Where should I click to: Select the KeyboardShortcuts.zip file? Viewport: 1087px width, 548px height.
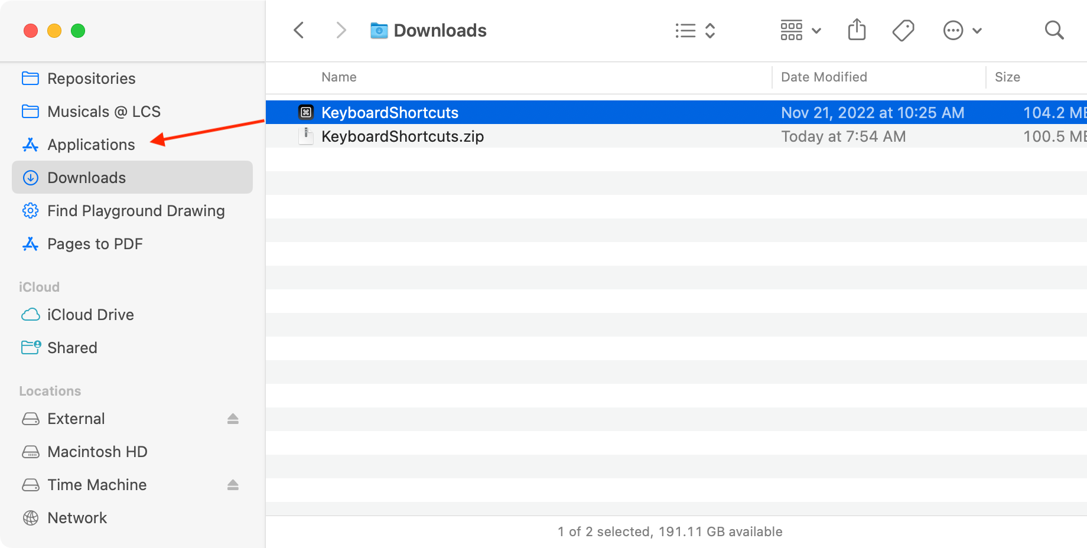[x=402, y=136]
